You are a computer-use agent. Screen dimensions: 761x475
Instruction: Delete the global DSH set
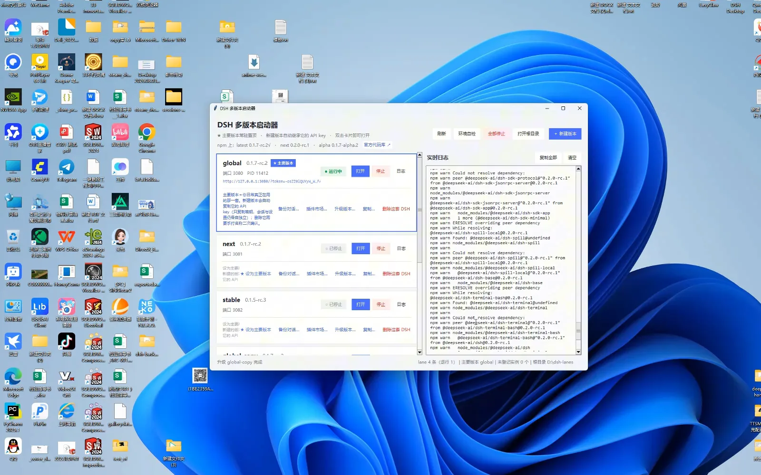[x=396, y=209]
